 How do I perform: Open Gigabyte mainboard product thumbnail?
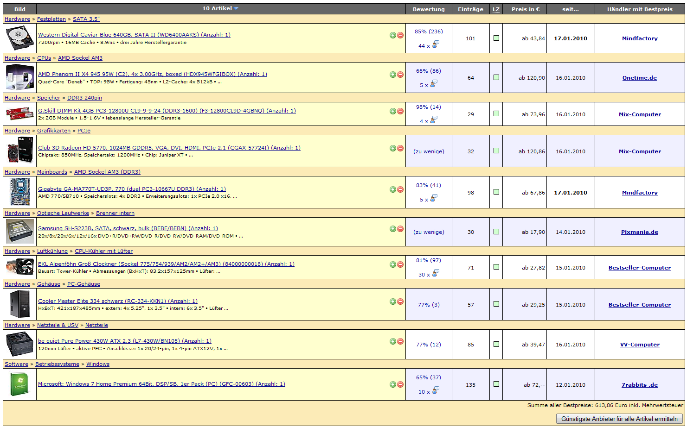point(19,192)
